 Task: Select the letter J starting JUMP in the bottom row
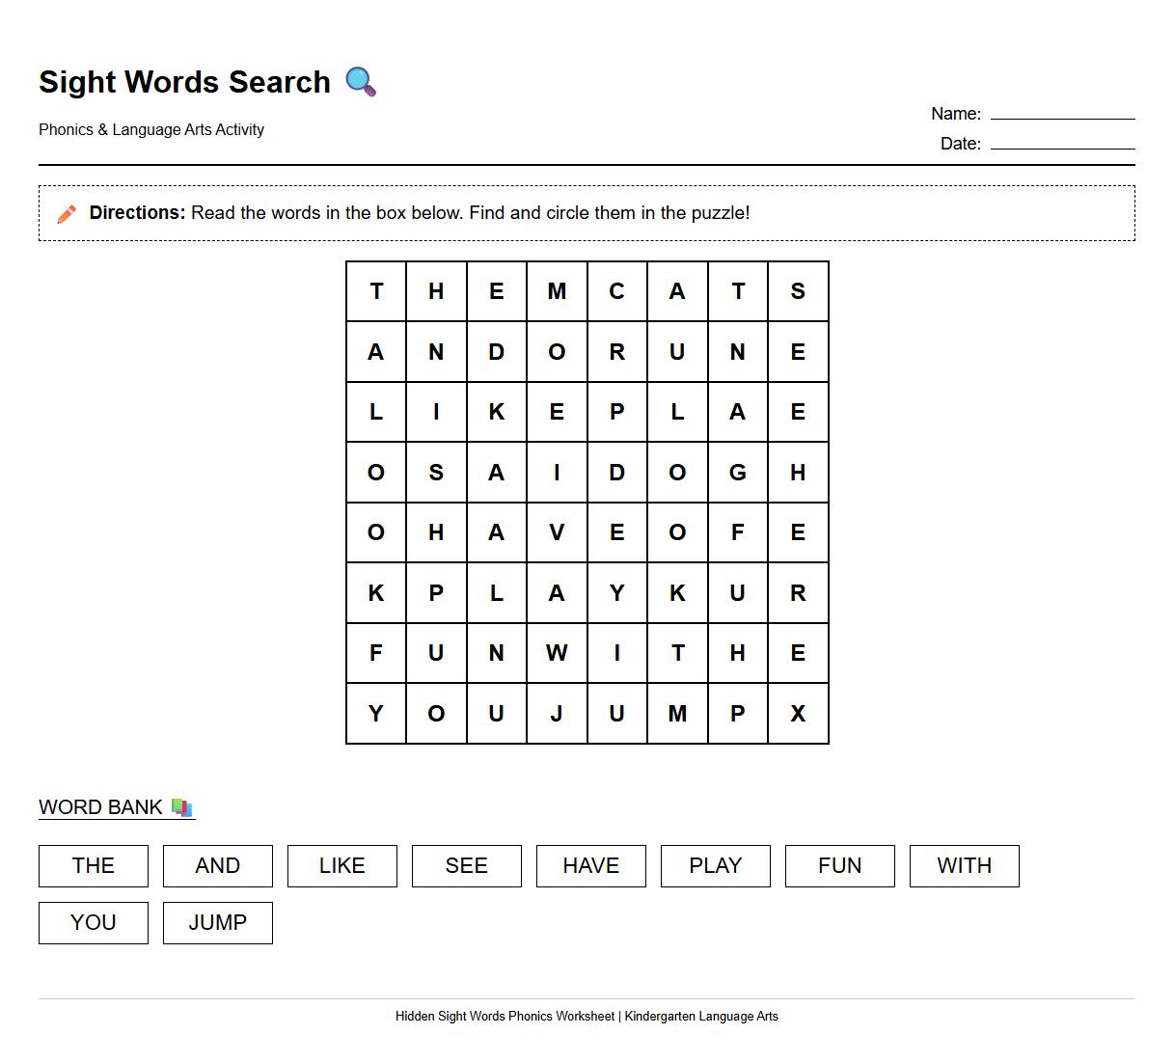coord(557,713)
